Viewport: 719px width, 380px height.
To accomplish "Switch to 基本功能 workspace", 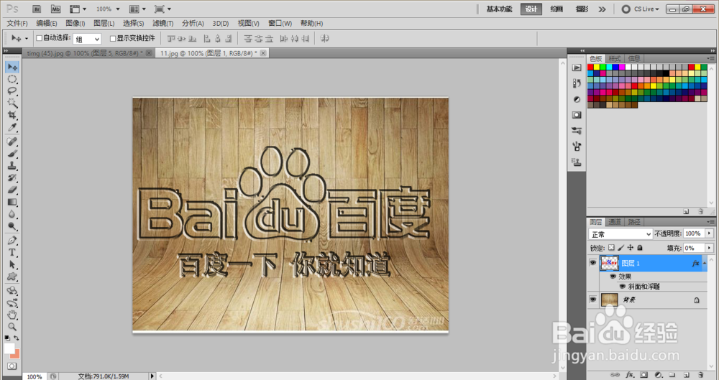I will coord(500,9).
